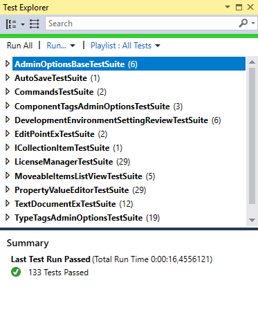
Task: Open the search filter dropdown arrow
Action: (x=253, y=23)
